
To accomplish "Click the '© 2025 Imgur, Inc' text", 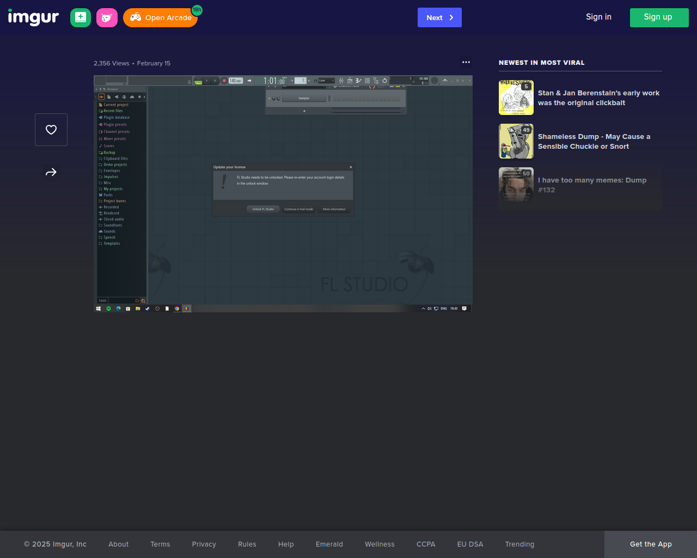I will pyautogui.click(x=55, y=544).
